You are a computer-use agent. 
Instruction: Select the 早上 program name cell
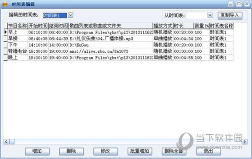(x=18, y=32)
